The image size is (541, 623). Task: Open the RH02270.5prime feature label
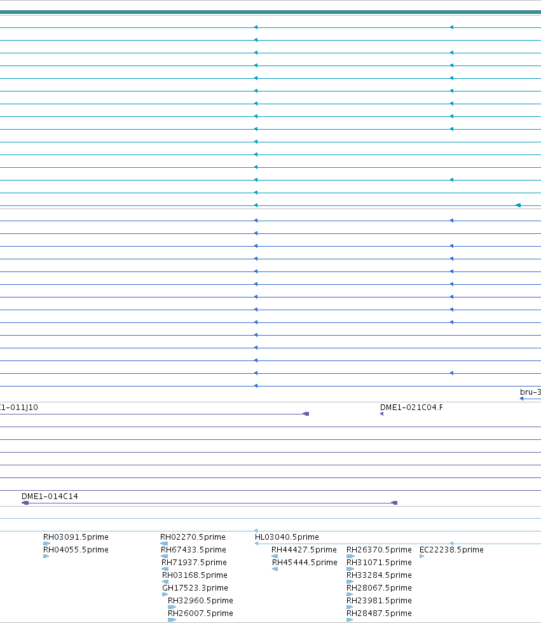(x=193, y=537)
